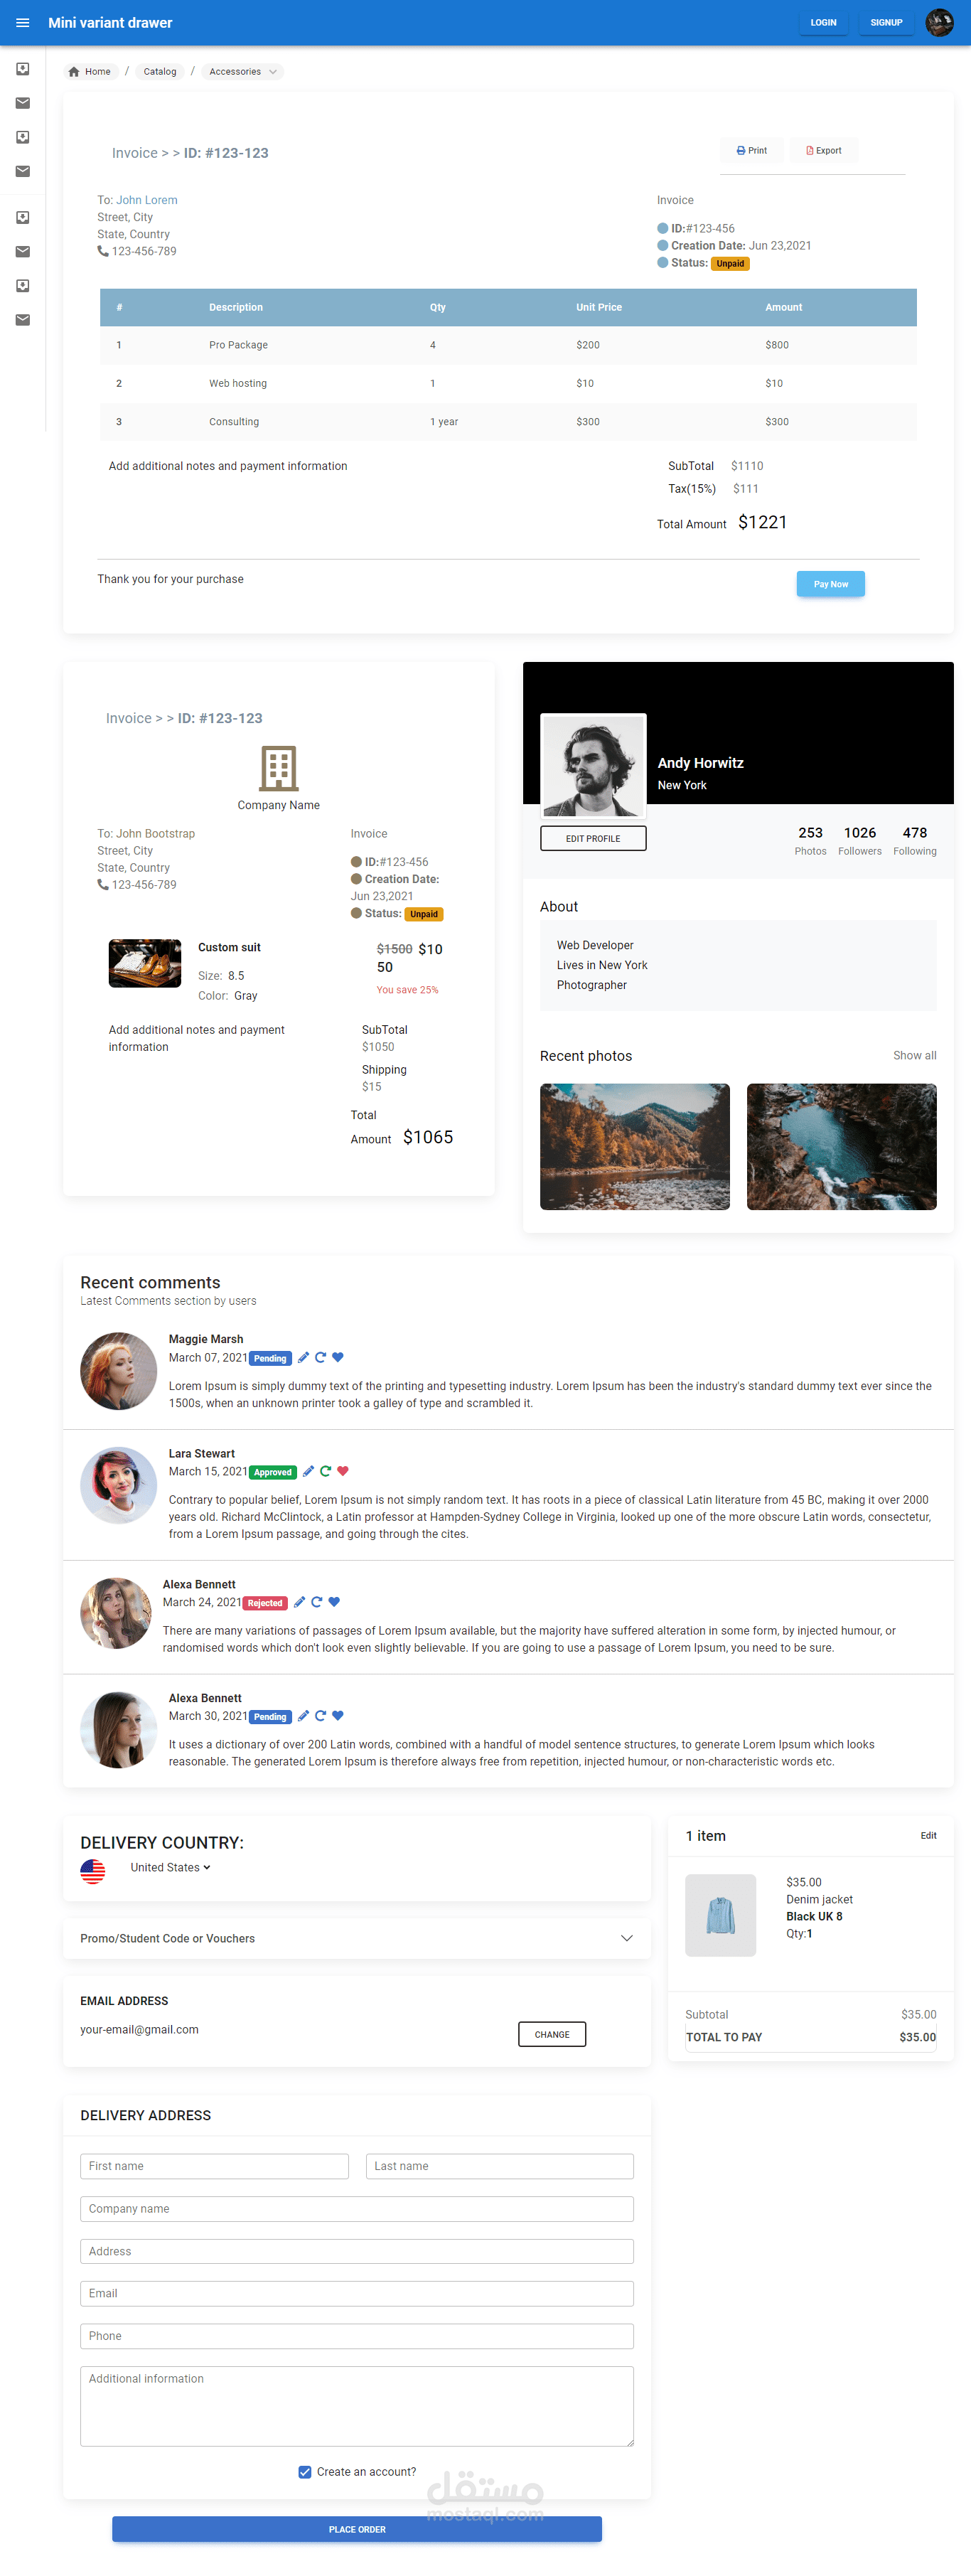Open the hamburger menu in header
The height and width of the screenshot is (2576, 971).
pyautogui.click(x=22, y=22)
